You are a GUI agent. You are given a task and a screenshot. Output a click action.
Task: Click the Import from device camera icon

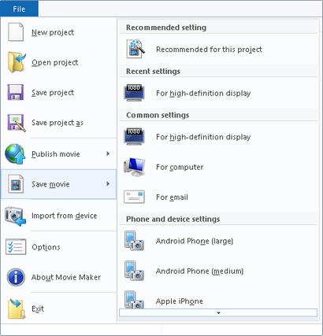(16, 216)
